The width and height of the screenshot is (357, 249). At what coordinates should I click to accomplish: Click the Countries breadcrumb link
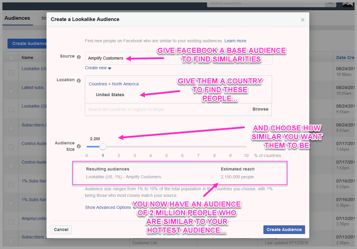tap(98, 84)
